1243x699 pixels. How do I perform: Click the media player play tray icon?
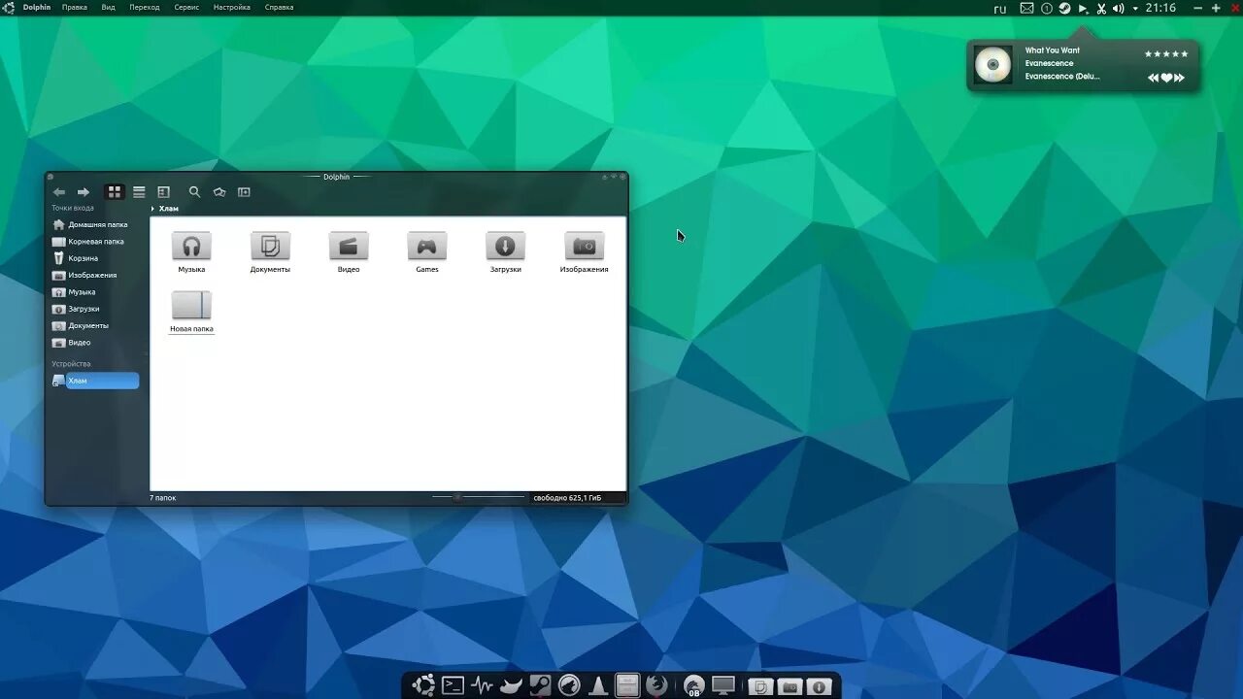1083,8
